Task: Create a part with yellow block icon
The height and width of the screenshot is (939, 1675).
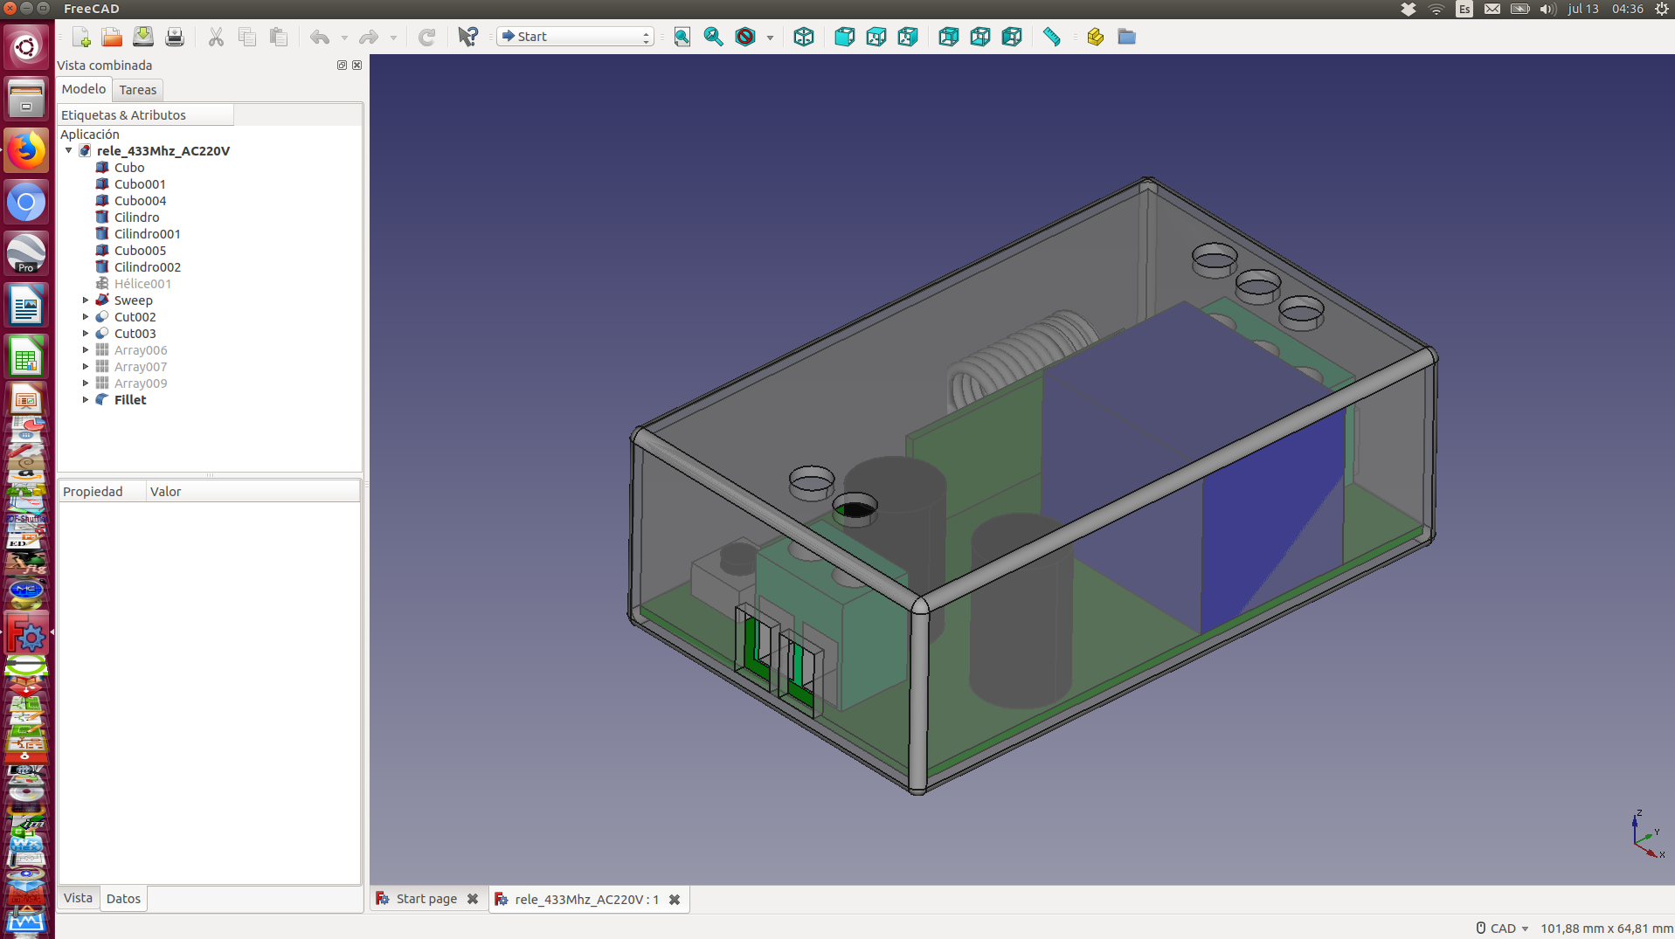Action: point(1095,37)
